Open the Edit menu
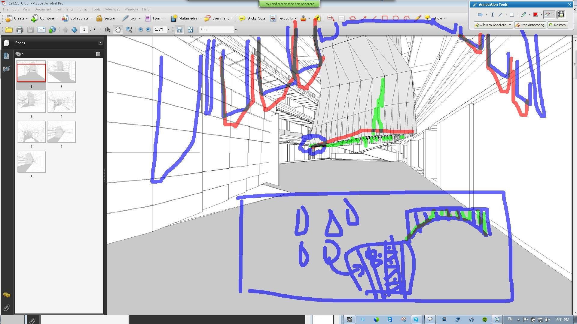 (16, 9)
